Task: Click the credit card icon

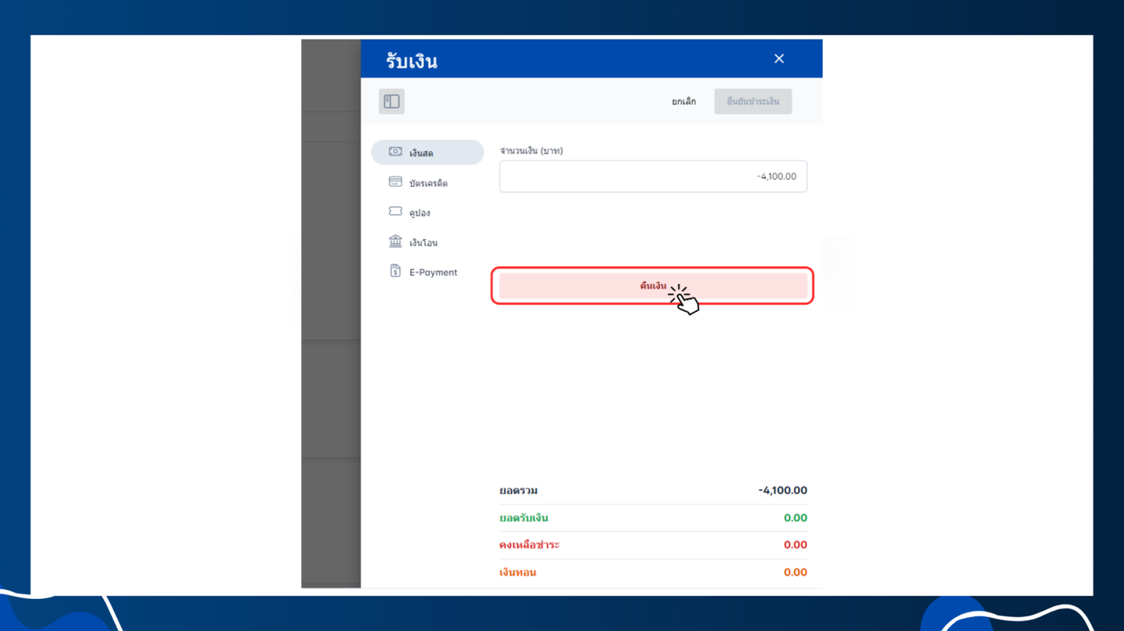Action: coord(395,182)
